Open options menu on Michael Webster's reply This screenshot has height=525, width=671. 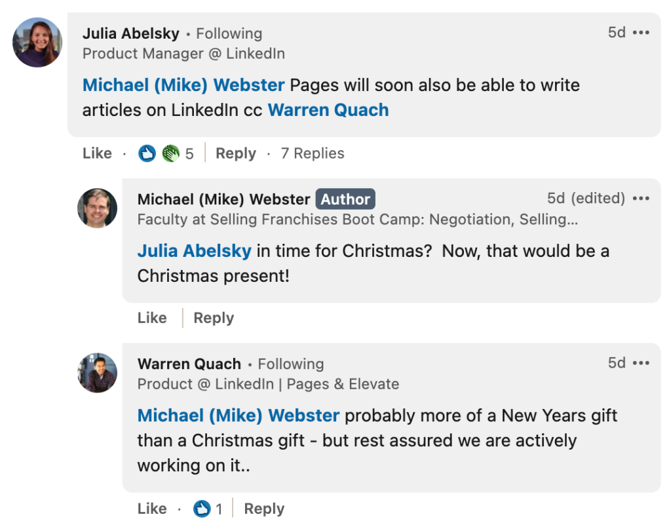point(641,199)
